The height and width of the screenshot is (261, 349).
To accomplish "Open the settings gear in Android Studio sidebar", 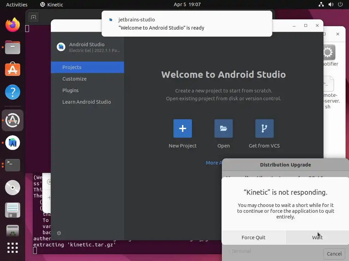I will [59, 233].
